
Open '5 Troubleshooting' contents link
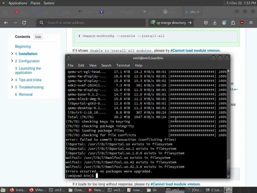click(x=29, y=87)
